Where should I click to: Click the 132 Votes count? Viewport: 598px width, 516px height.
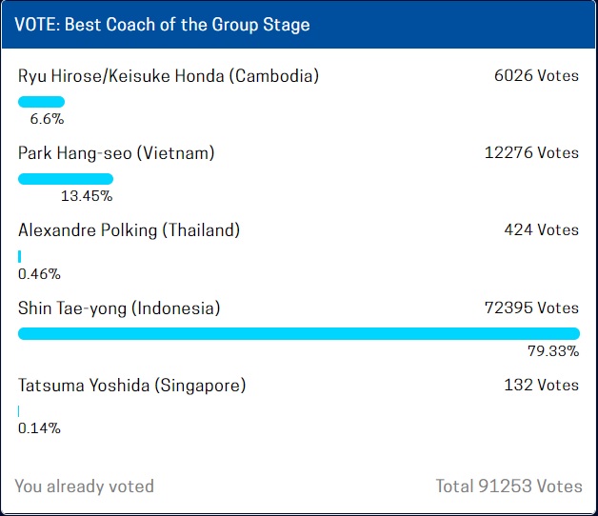(542, 385)
